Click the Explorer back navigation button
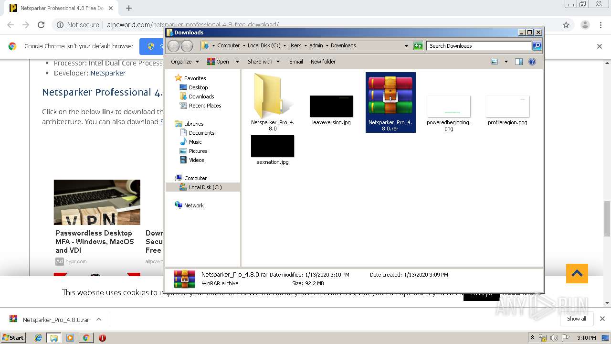Screen dimensions: 611x344 pyautogui.click(x=174, y=46)
